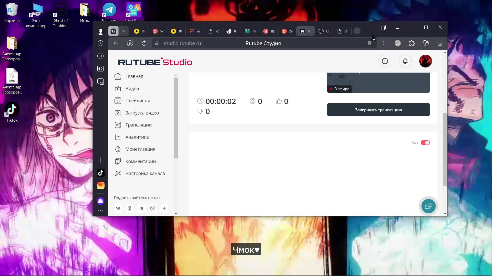The height and width of the screenshot is (276, 492).
Task: Click the address bar showing studio.rutube.ru
Action: (x=264, y=43)
